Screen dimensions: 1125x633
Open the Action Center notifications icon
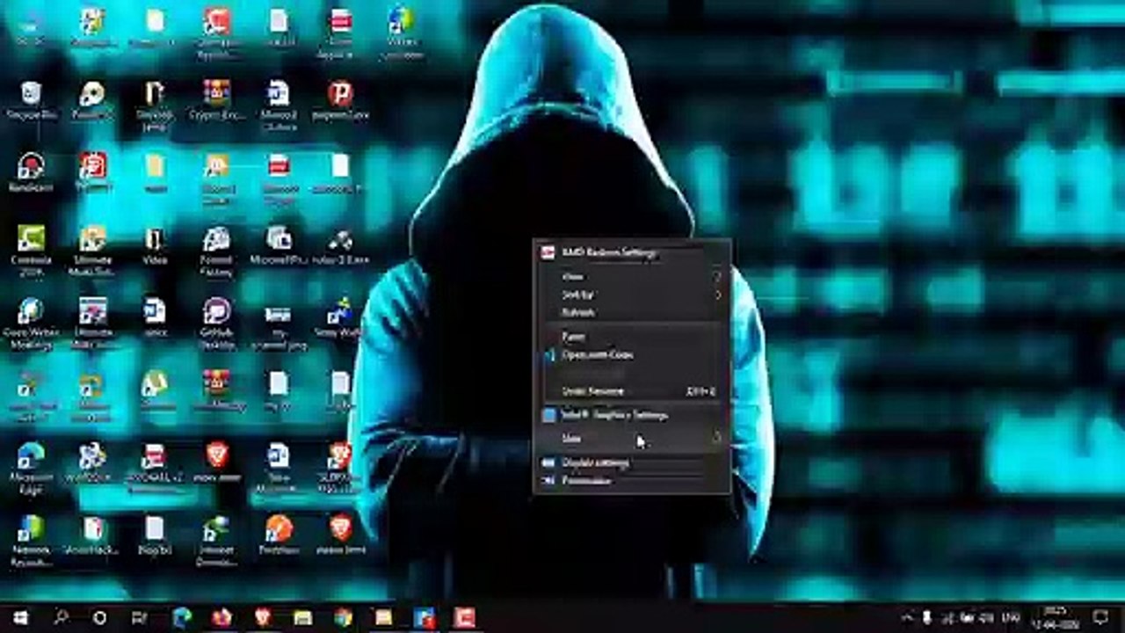[x=1100, y=617]
